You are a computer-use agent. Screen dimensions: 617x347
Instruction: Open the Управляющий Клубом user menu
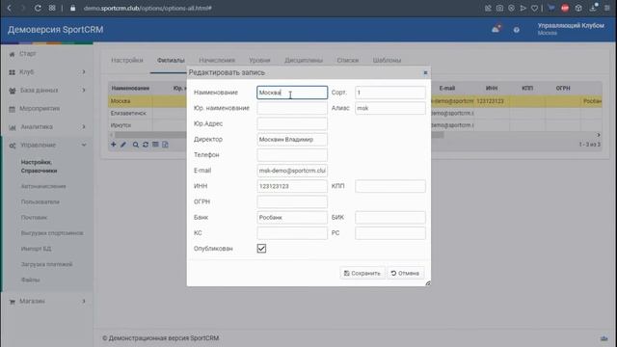571,29
